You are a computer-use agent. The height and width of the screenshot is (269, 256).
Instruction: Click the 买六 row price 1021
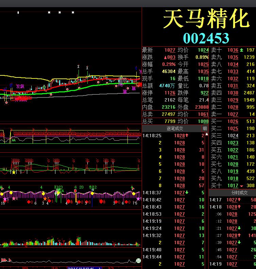tap(233, 157)
